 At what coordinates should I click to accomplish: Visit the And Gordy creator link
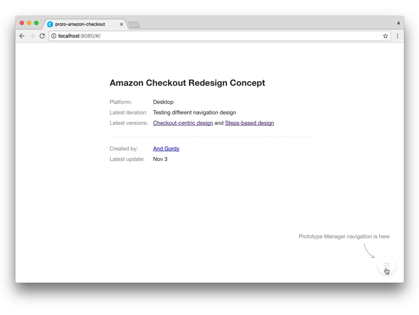[166, 149]
